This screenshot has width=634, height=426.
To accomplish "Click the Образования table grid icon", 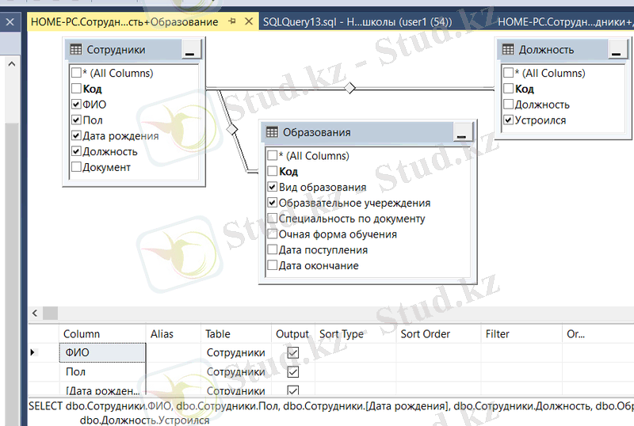I will (x=272, y=132).
